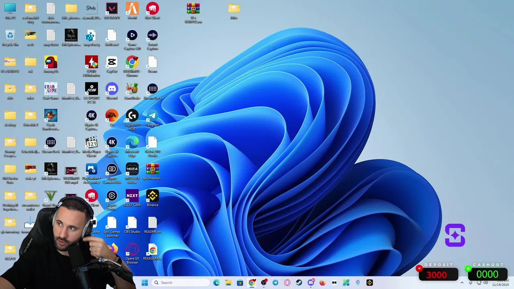This screenshot has height=289, width=514.
Task: Open Game Capture HD shortcut
Action: coord(132,39)
